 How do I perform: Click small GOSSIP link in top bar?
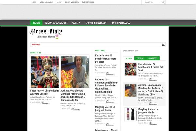click(59, 2)
